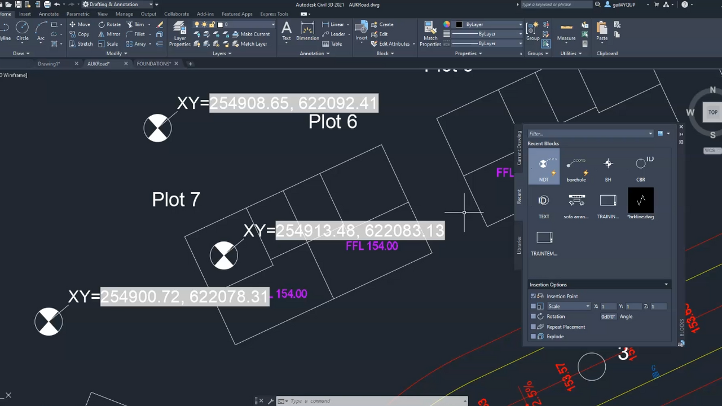Click the Group tool

[533, 32]
